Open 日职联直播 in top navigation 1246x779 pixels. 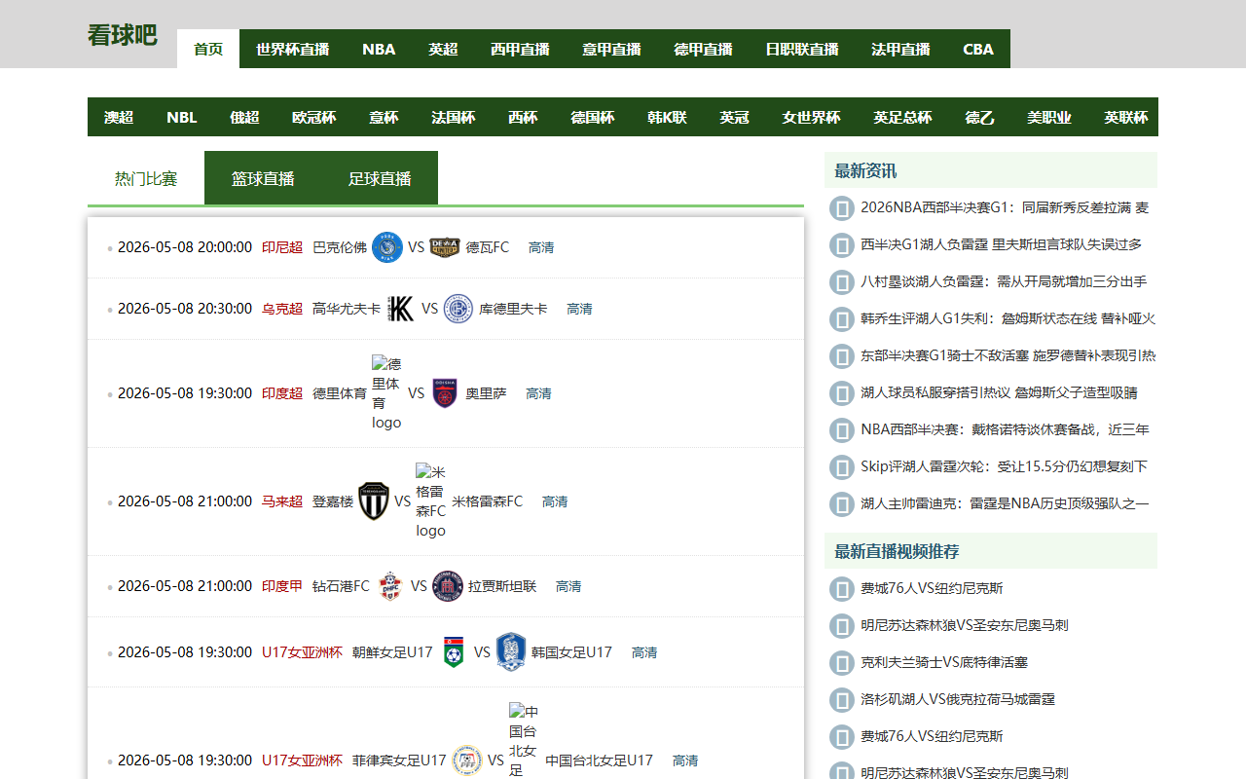802,49
